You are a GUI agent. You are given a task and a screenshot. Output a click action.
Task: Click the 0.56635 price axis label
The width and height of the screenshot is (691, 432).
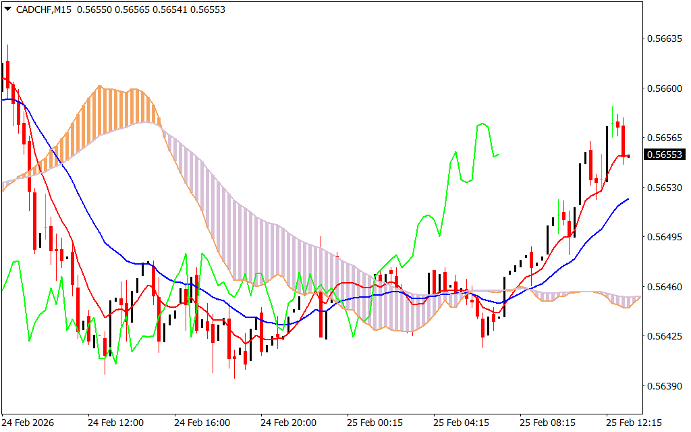coord(665,38)
